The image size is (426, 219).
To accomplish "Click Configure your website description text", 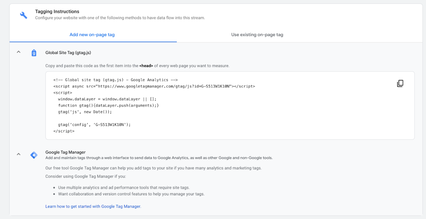I will [120, 18].
